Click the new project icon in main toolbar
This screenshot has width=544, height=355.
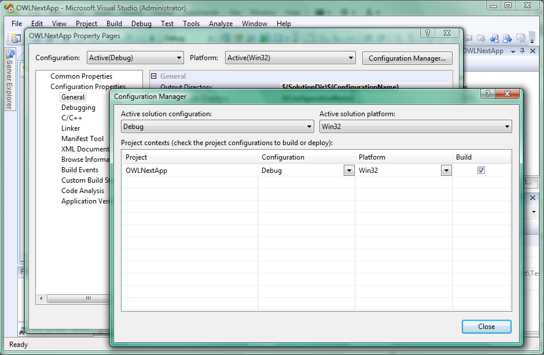pos(16,38)
